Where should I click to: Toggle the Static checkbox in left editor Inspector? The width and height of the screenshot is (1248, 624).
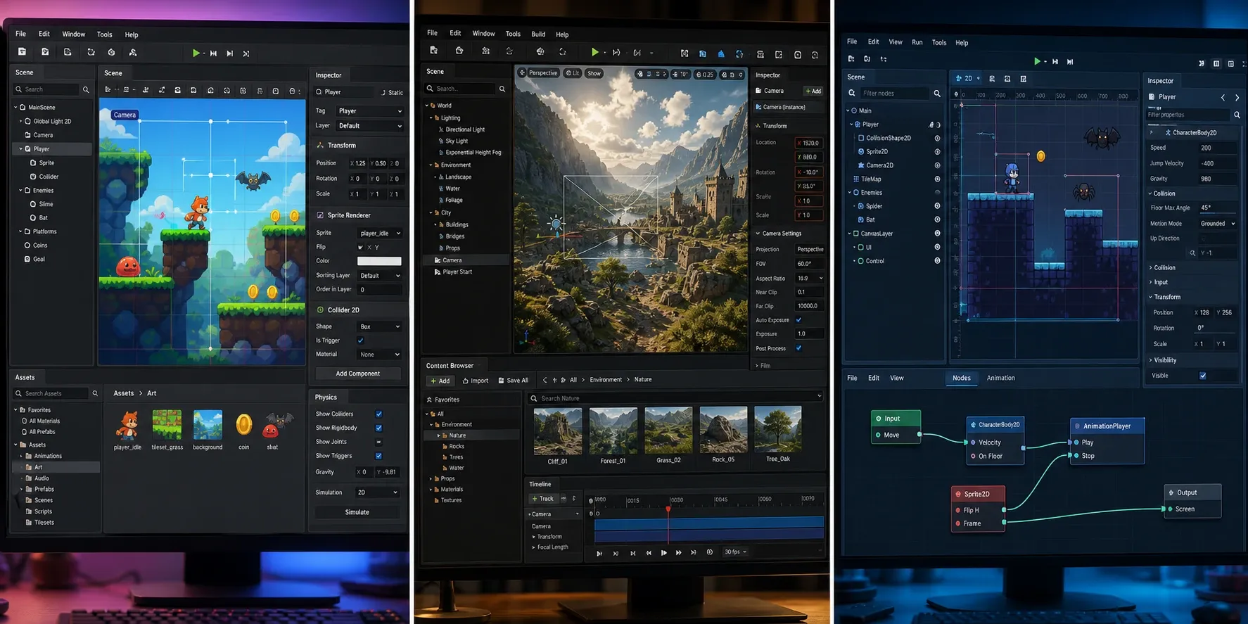383,92
